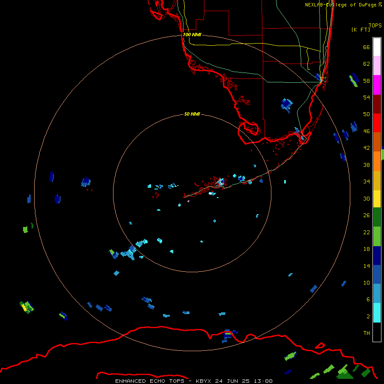384x384 pixels.
Task: Pick the 10 legend value
Action: (367, 283)
